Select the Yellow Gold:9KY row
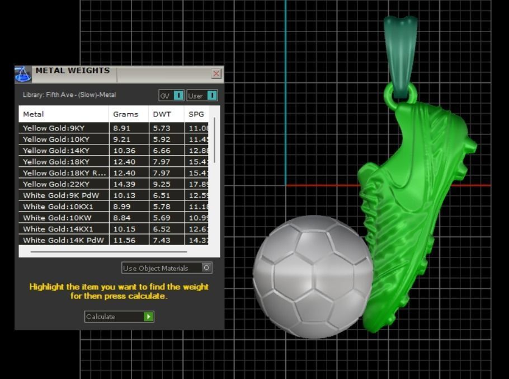The image size is (509, 379). [x=114, y=128]
